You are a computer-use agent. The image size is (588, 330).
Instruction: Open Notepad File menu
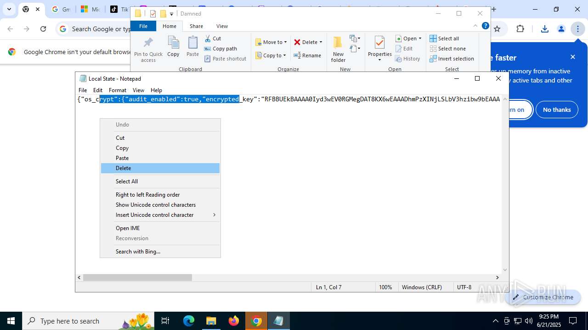[83, 90]
